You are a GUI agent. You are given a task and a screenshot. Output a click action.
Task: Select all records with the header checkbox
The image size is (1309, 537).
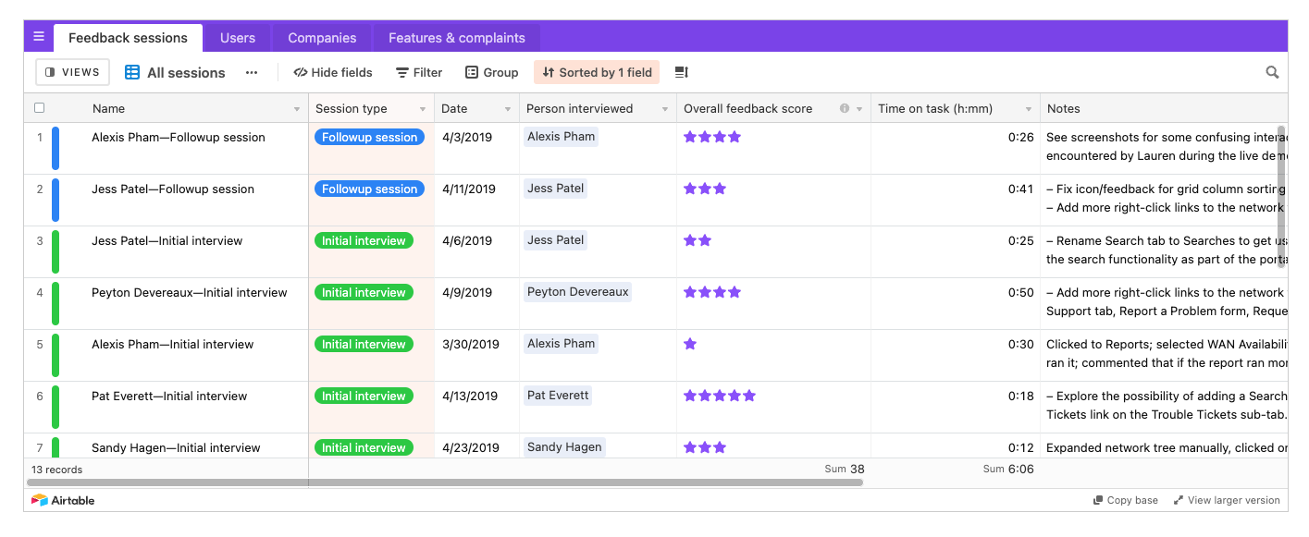39,107
